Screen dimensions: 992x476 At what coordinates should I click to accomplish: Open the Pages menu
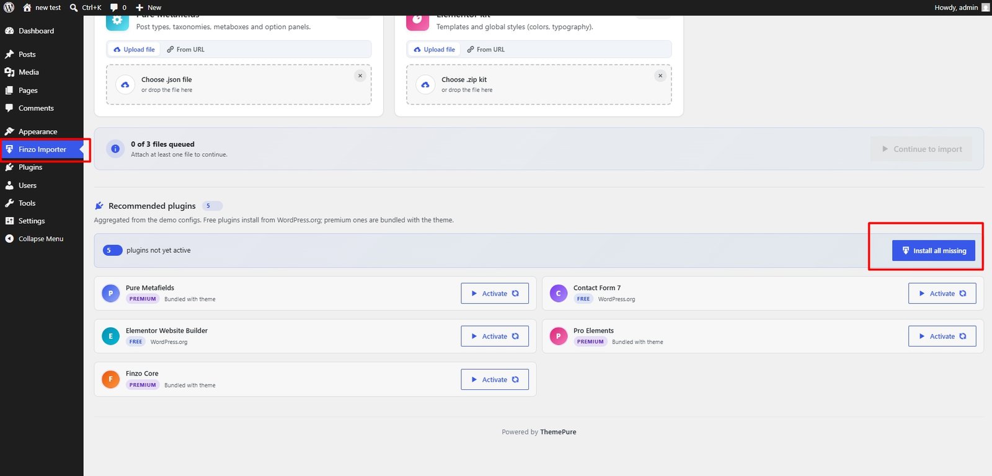(28, 90)
